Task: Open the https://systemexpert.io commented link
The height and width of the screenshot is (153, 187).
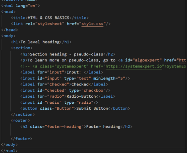Action: pos(134,66)
